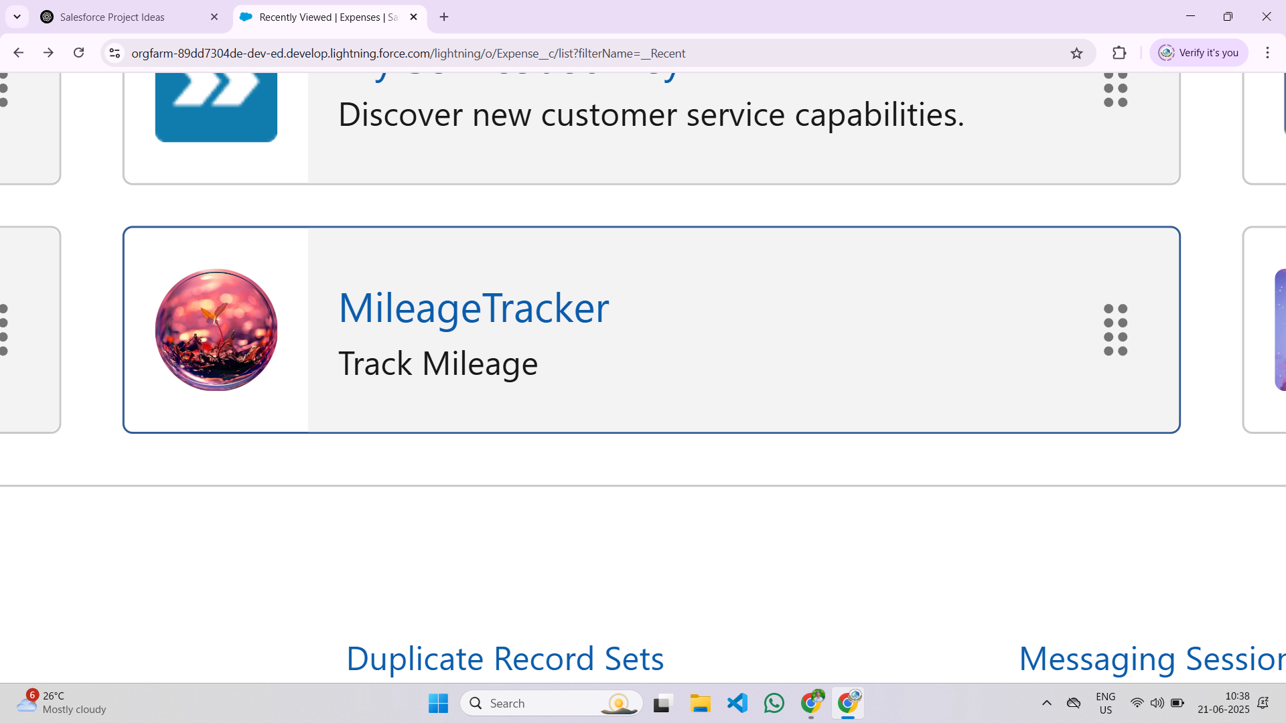Go back to previous page

(x=18, y=53)
